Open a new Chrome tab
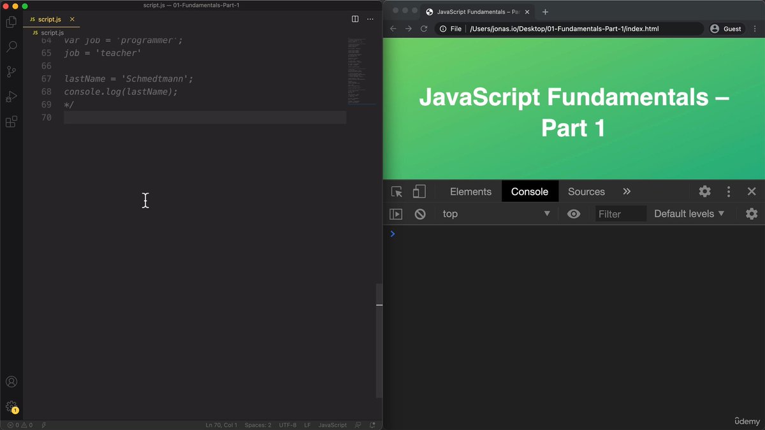 coord(545,11)
